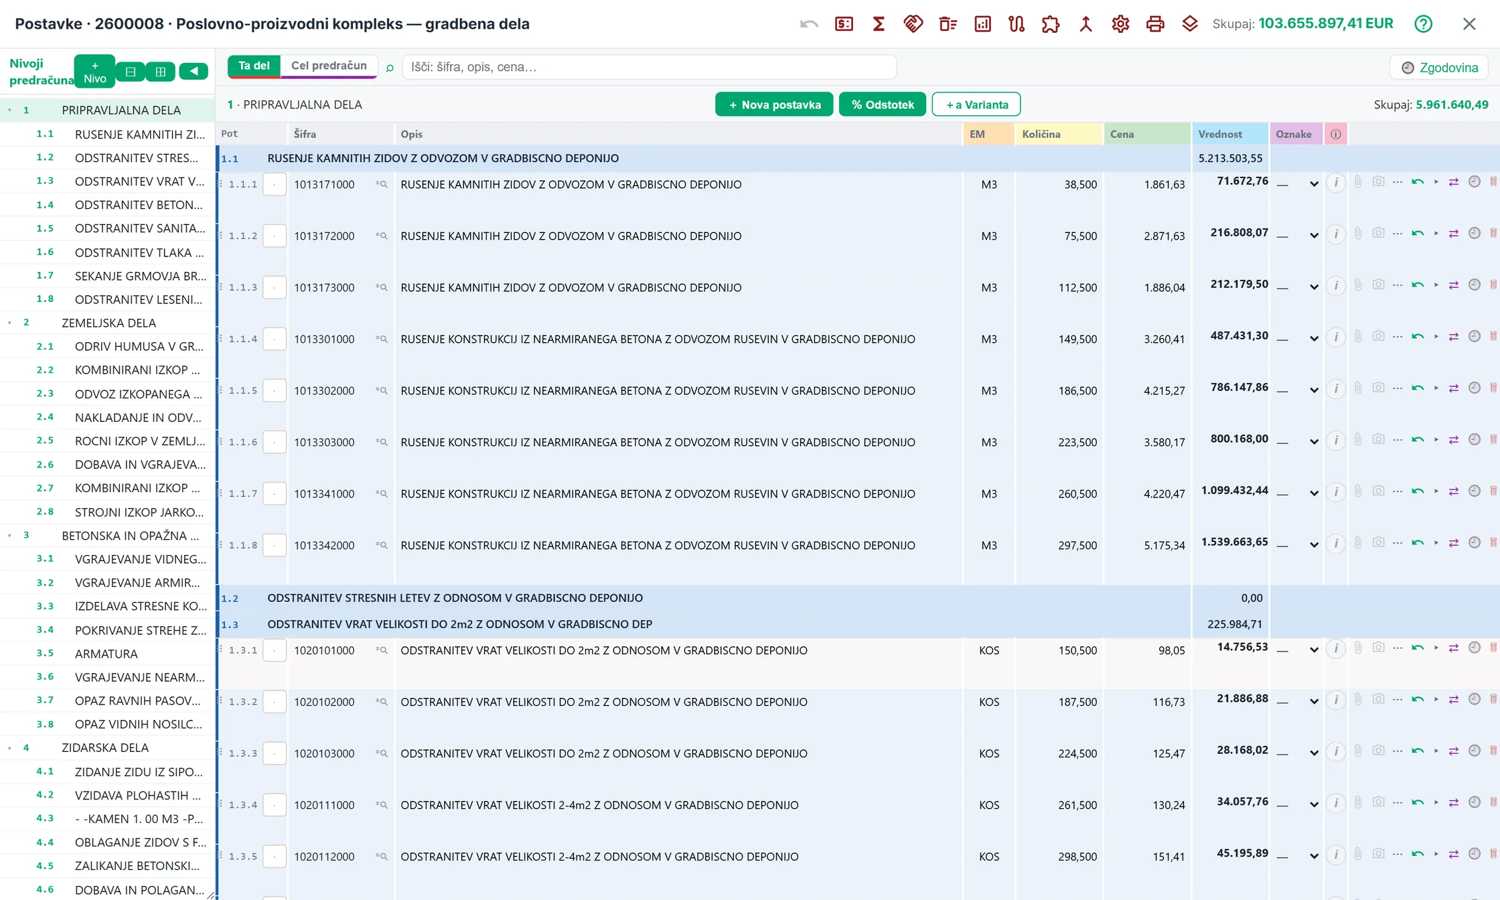Image resolution: width=1500 pixels, height=900 pixels.
Task: Click the trash-list delete icon in top toolbar
Action: (x=948, y=24)
